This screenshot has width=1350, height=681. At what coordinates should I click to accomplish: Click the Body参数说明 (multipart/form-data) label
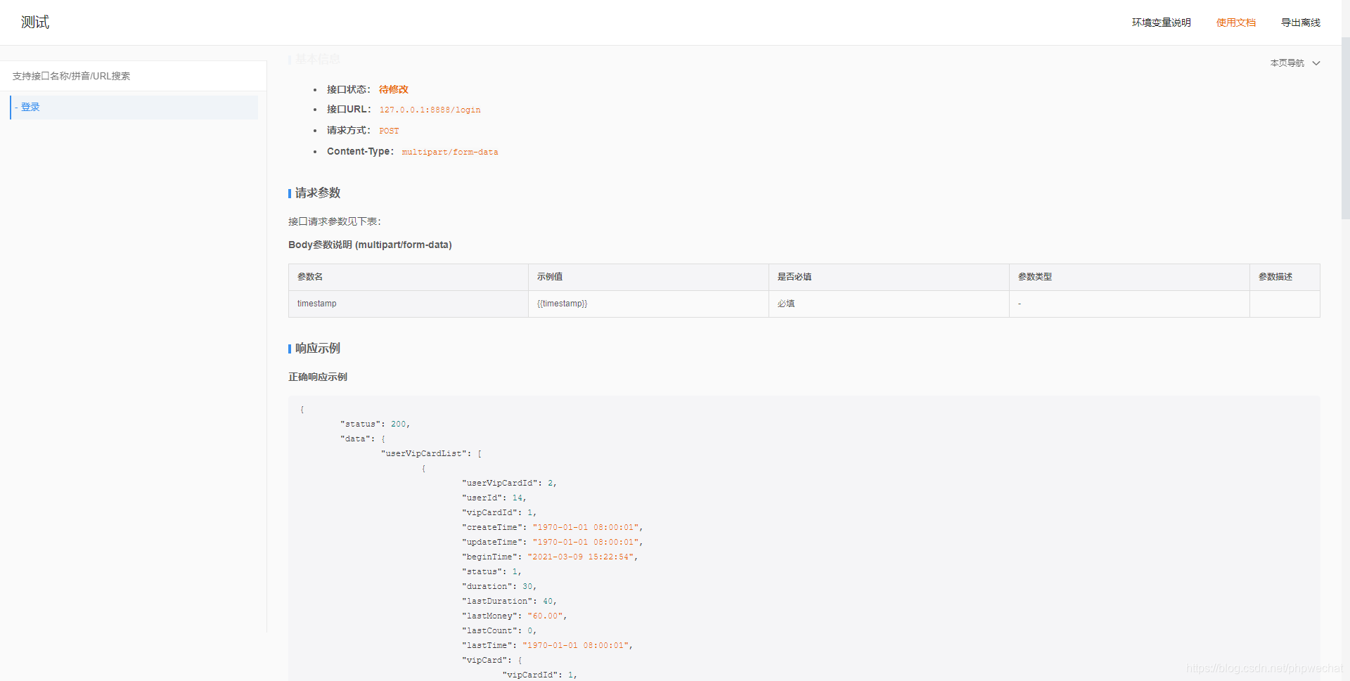point(370,245)
